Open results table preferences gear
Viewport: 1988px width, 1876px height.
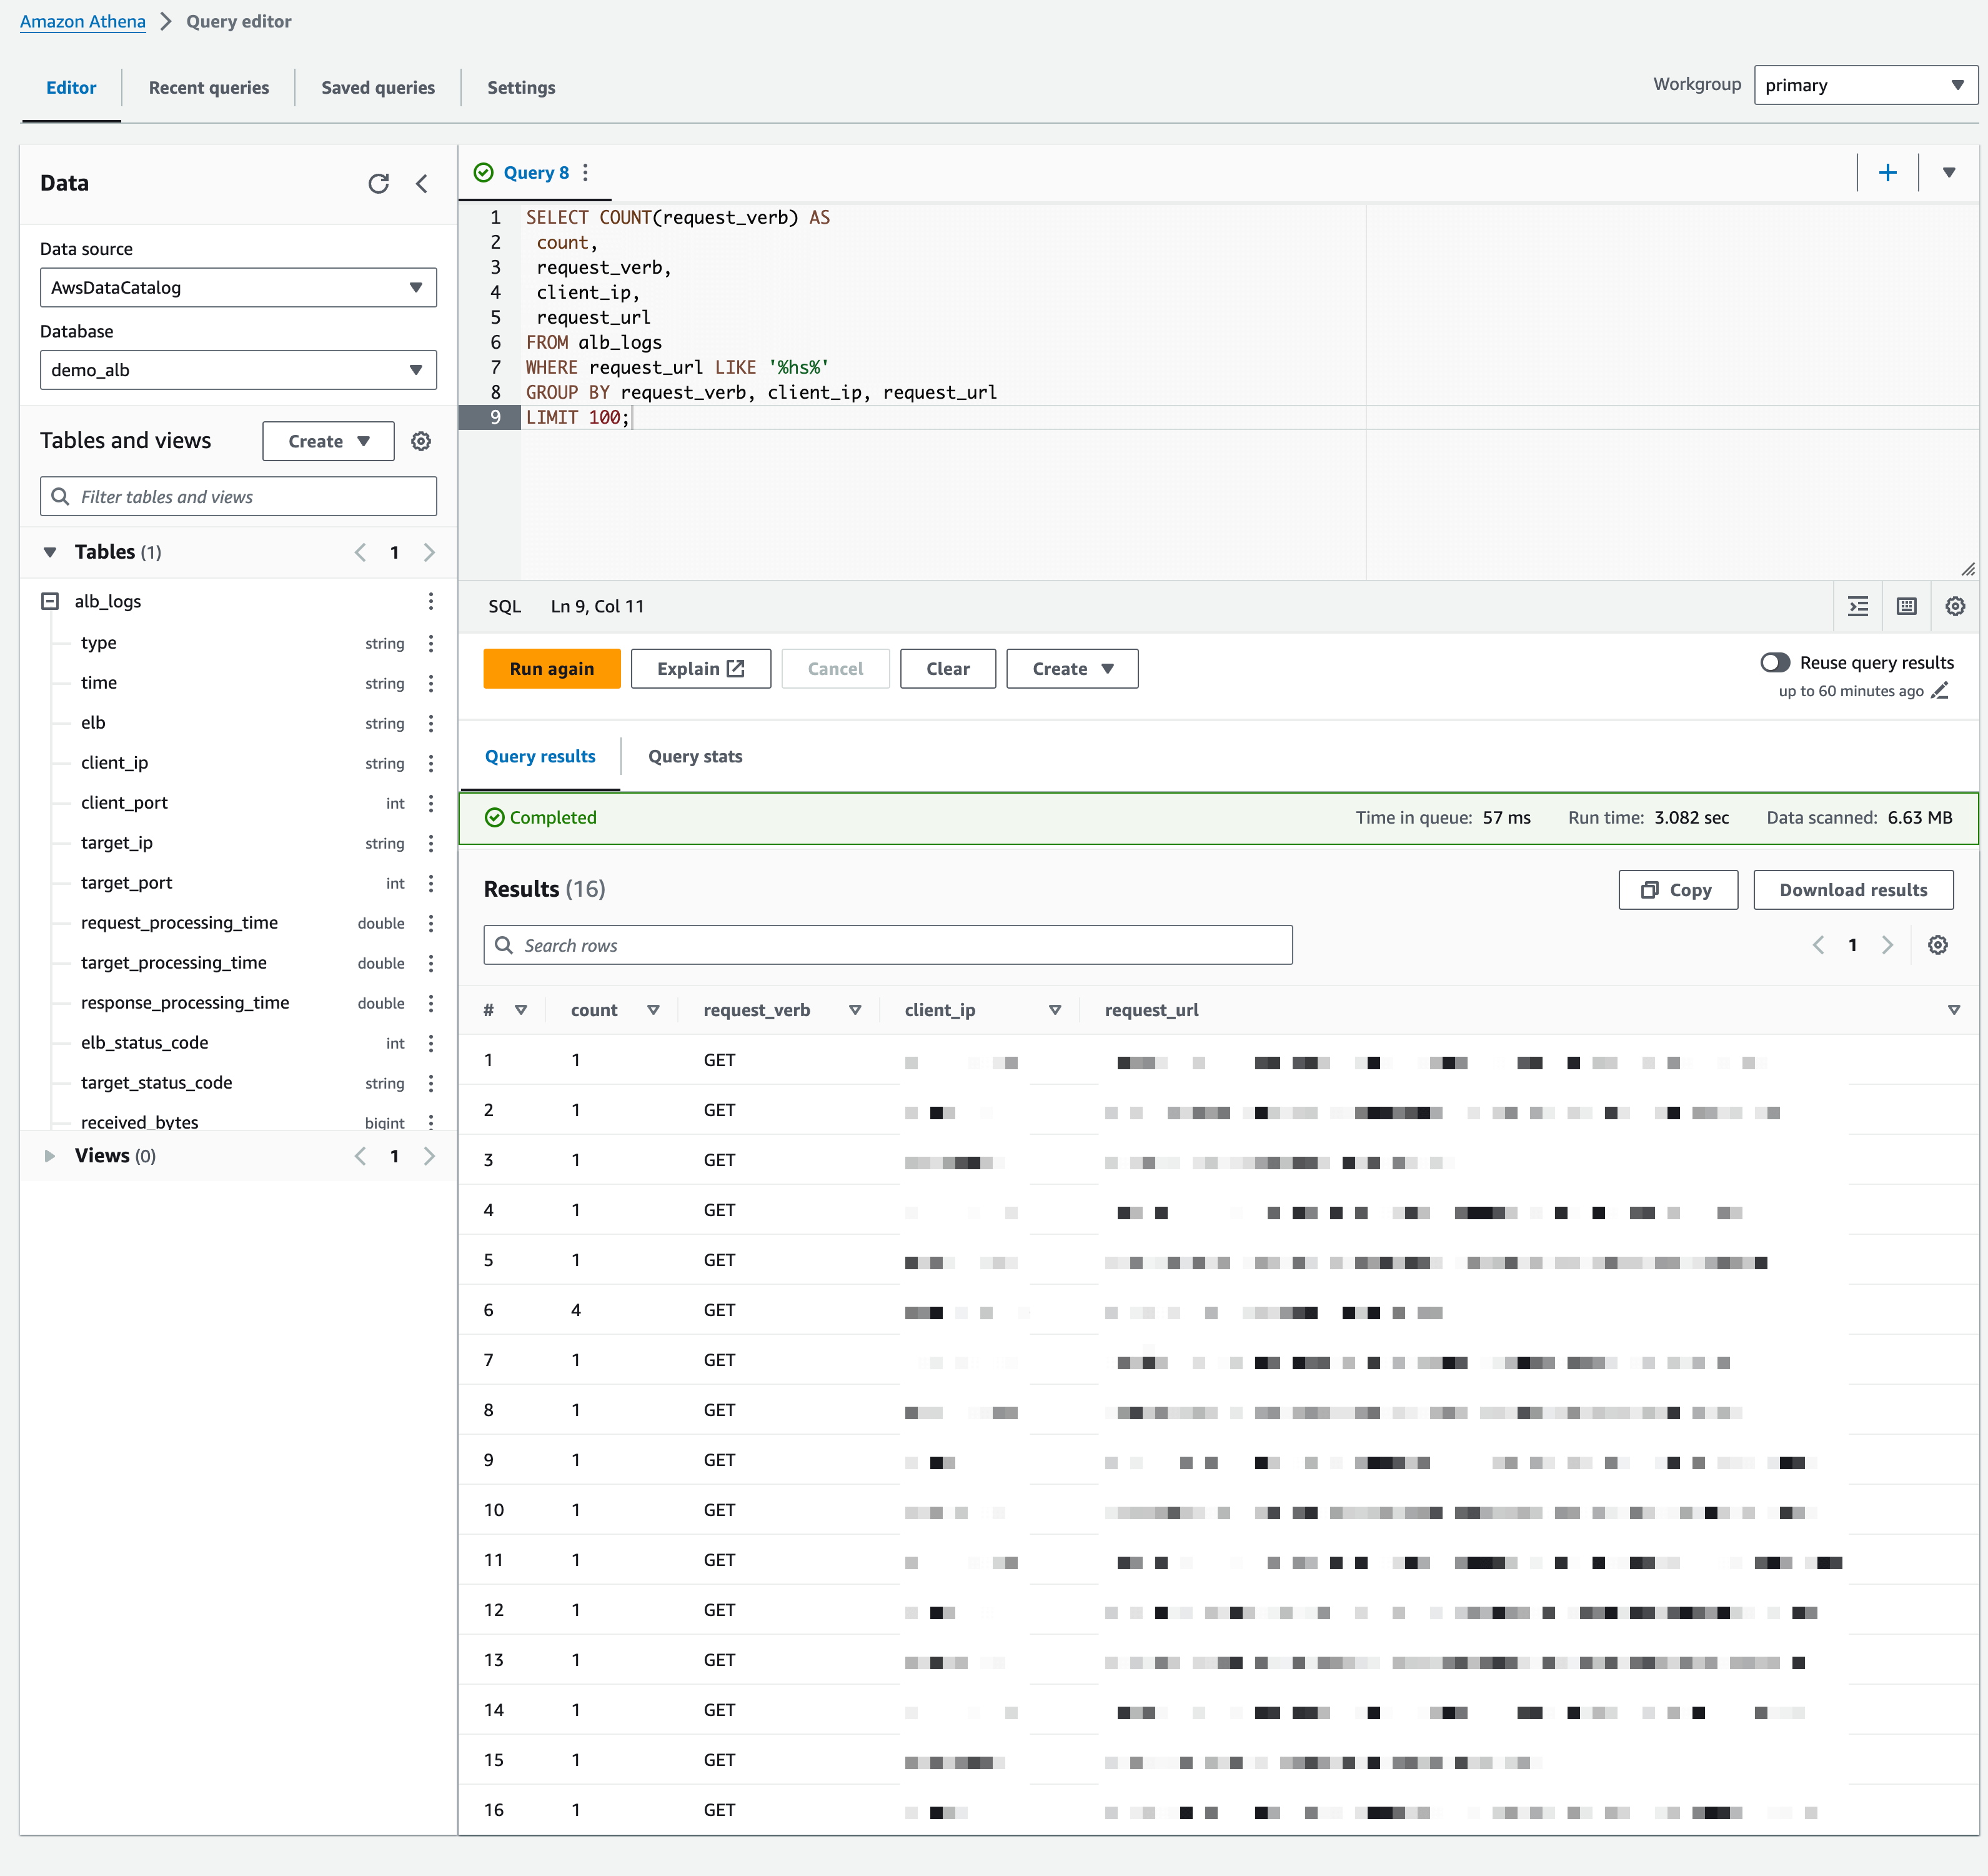1938,945
